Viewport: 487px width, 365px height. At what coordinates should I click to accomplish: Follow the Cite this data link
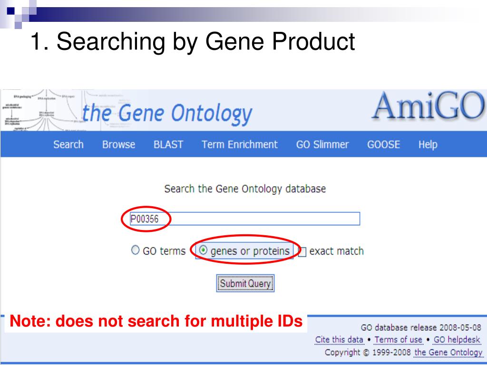pos(339,340)
